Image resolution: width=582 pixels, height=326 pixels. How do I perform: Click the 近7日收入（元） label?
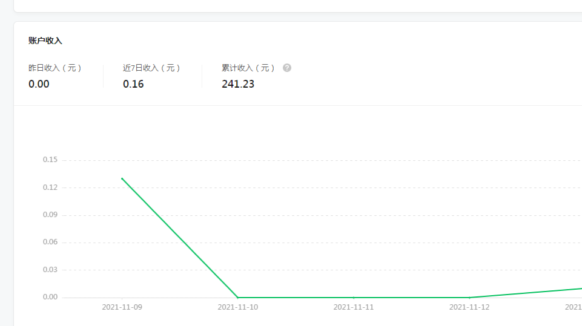152,68
